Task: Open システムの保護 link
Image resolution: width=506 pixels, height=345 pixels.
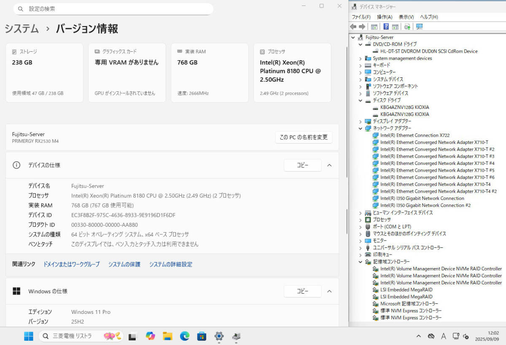Action: coord(124,264)
